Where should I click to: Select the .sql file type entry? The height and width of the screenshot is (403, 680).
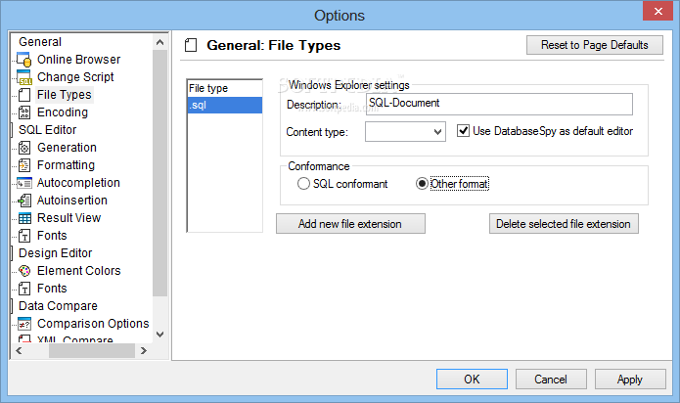click(225, 106)
